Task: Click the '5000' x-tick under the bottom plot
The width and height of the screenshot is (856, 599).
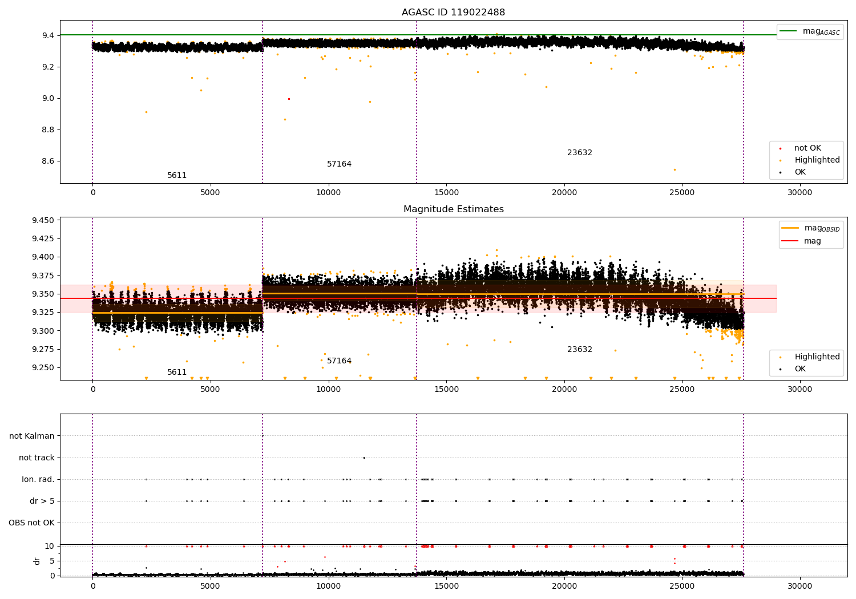Action: click(x=211, y=586)
